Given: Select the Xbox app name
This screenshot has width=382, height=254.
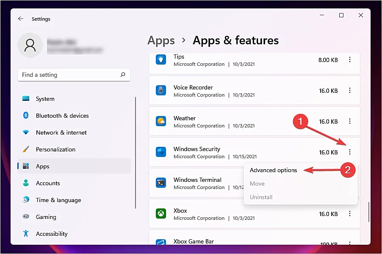Looking at the screenshot, I should coord(180,211).
